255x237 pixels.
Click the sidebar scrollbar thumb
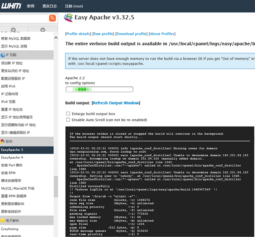pos(56,187)
